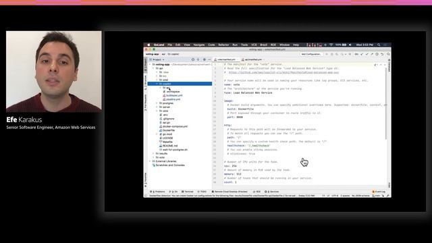Click the Rollback (undo arrow) toolbar icon
The image size is (432, 243).
pyautogui.click(x=382, y=54)
